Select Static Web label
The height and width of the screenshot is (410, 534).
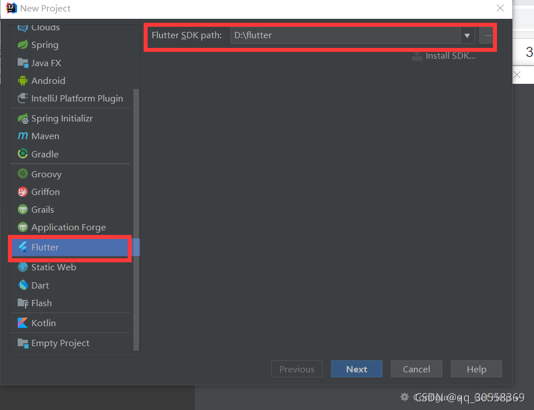pos(54,267)
